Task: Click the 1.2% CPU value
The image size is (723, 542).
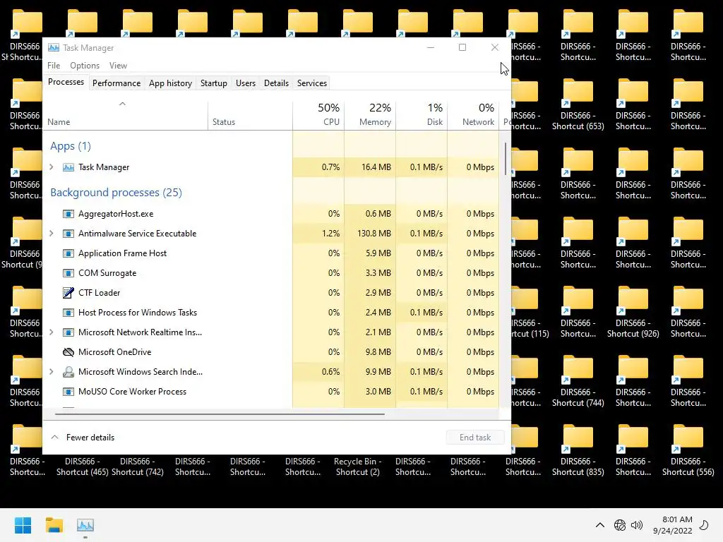Action: (330, 234)
